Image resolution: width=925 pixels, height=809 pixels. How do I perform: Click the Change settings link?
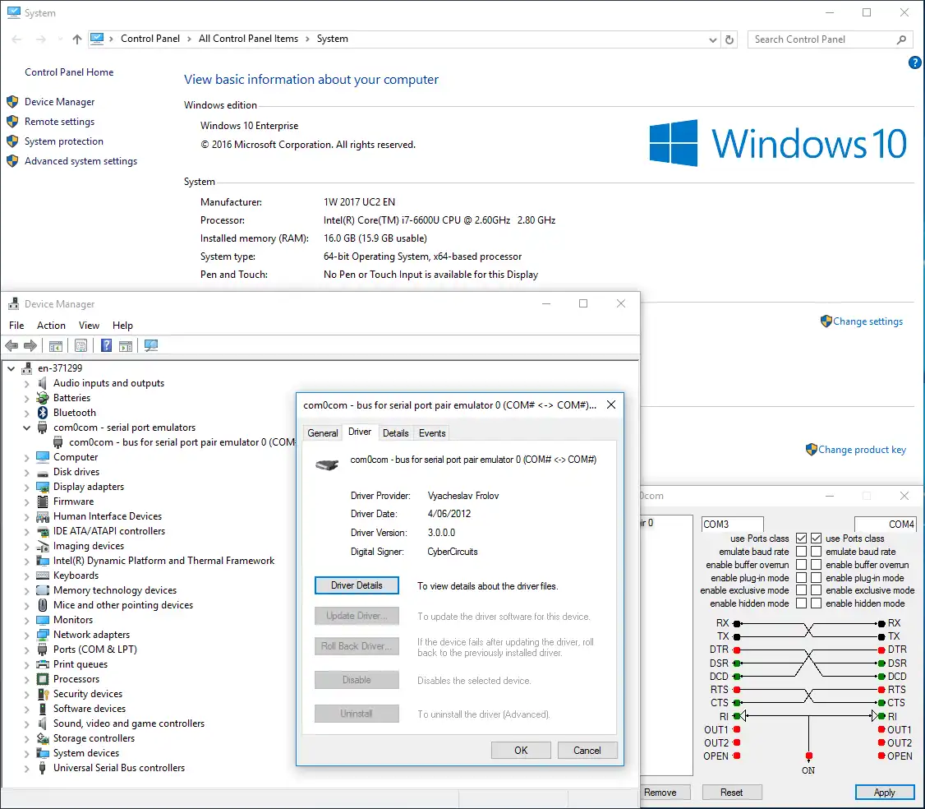[x=867, y=321]
